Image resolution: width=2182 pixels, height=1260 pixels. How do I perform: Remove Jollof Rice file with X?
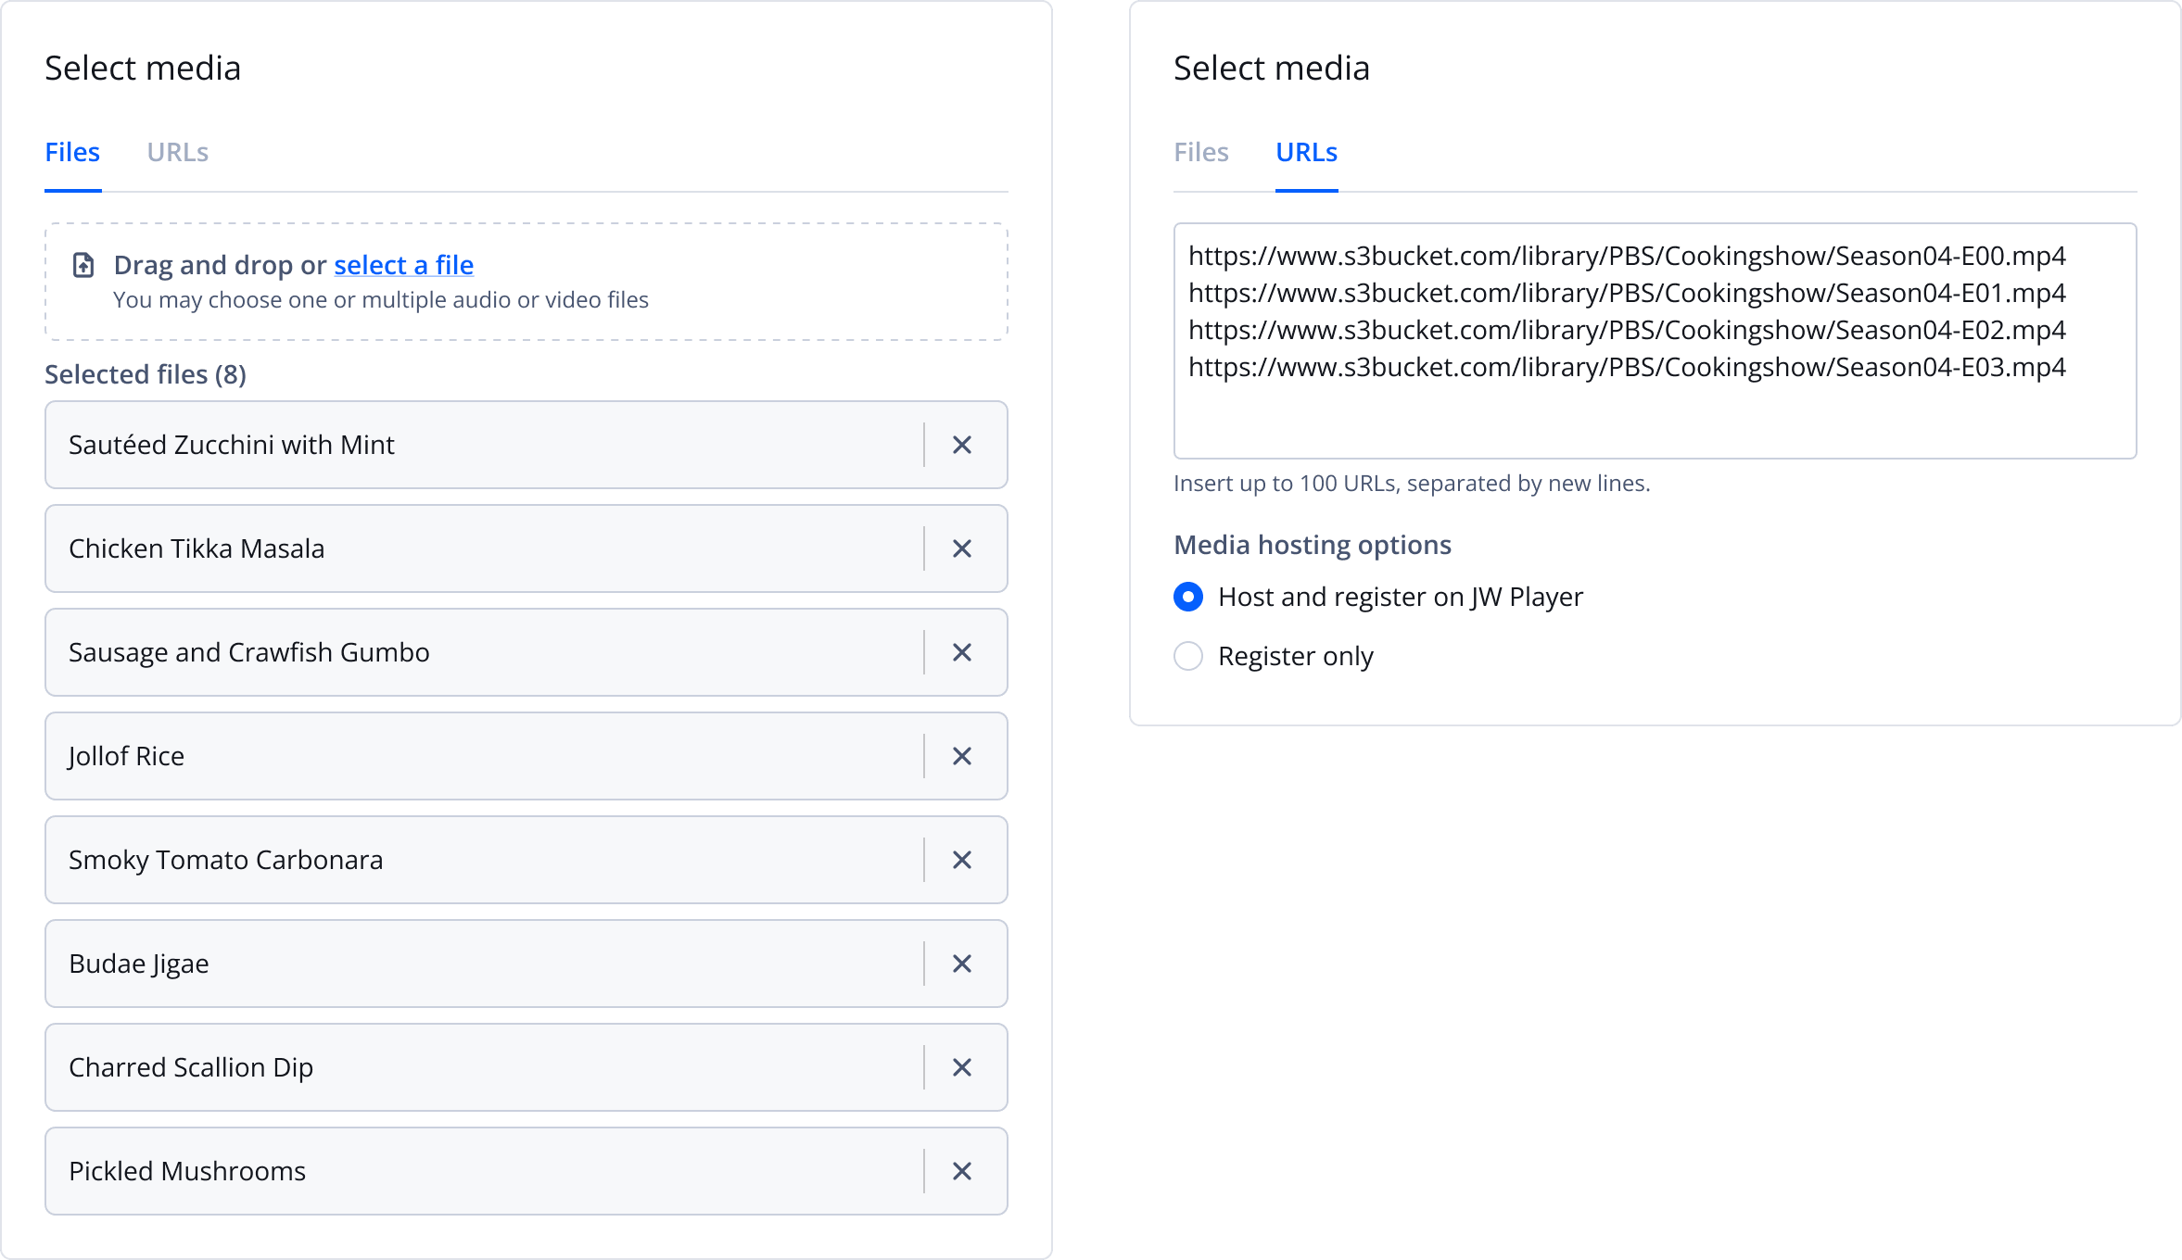coord(961,756)
